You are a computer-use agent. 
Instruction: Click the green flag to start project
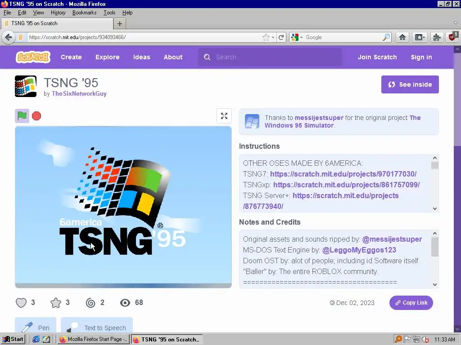pyautogui.click(x=22, y=116)
